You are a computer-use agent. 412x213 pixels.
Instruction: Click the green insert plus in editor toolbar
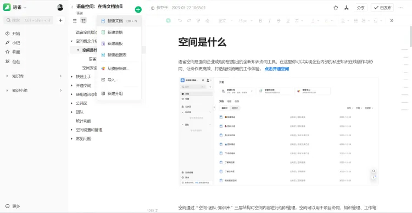pos(168,20)
